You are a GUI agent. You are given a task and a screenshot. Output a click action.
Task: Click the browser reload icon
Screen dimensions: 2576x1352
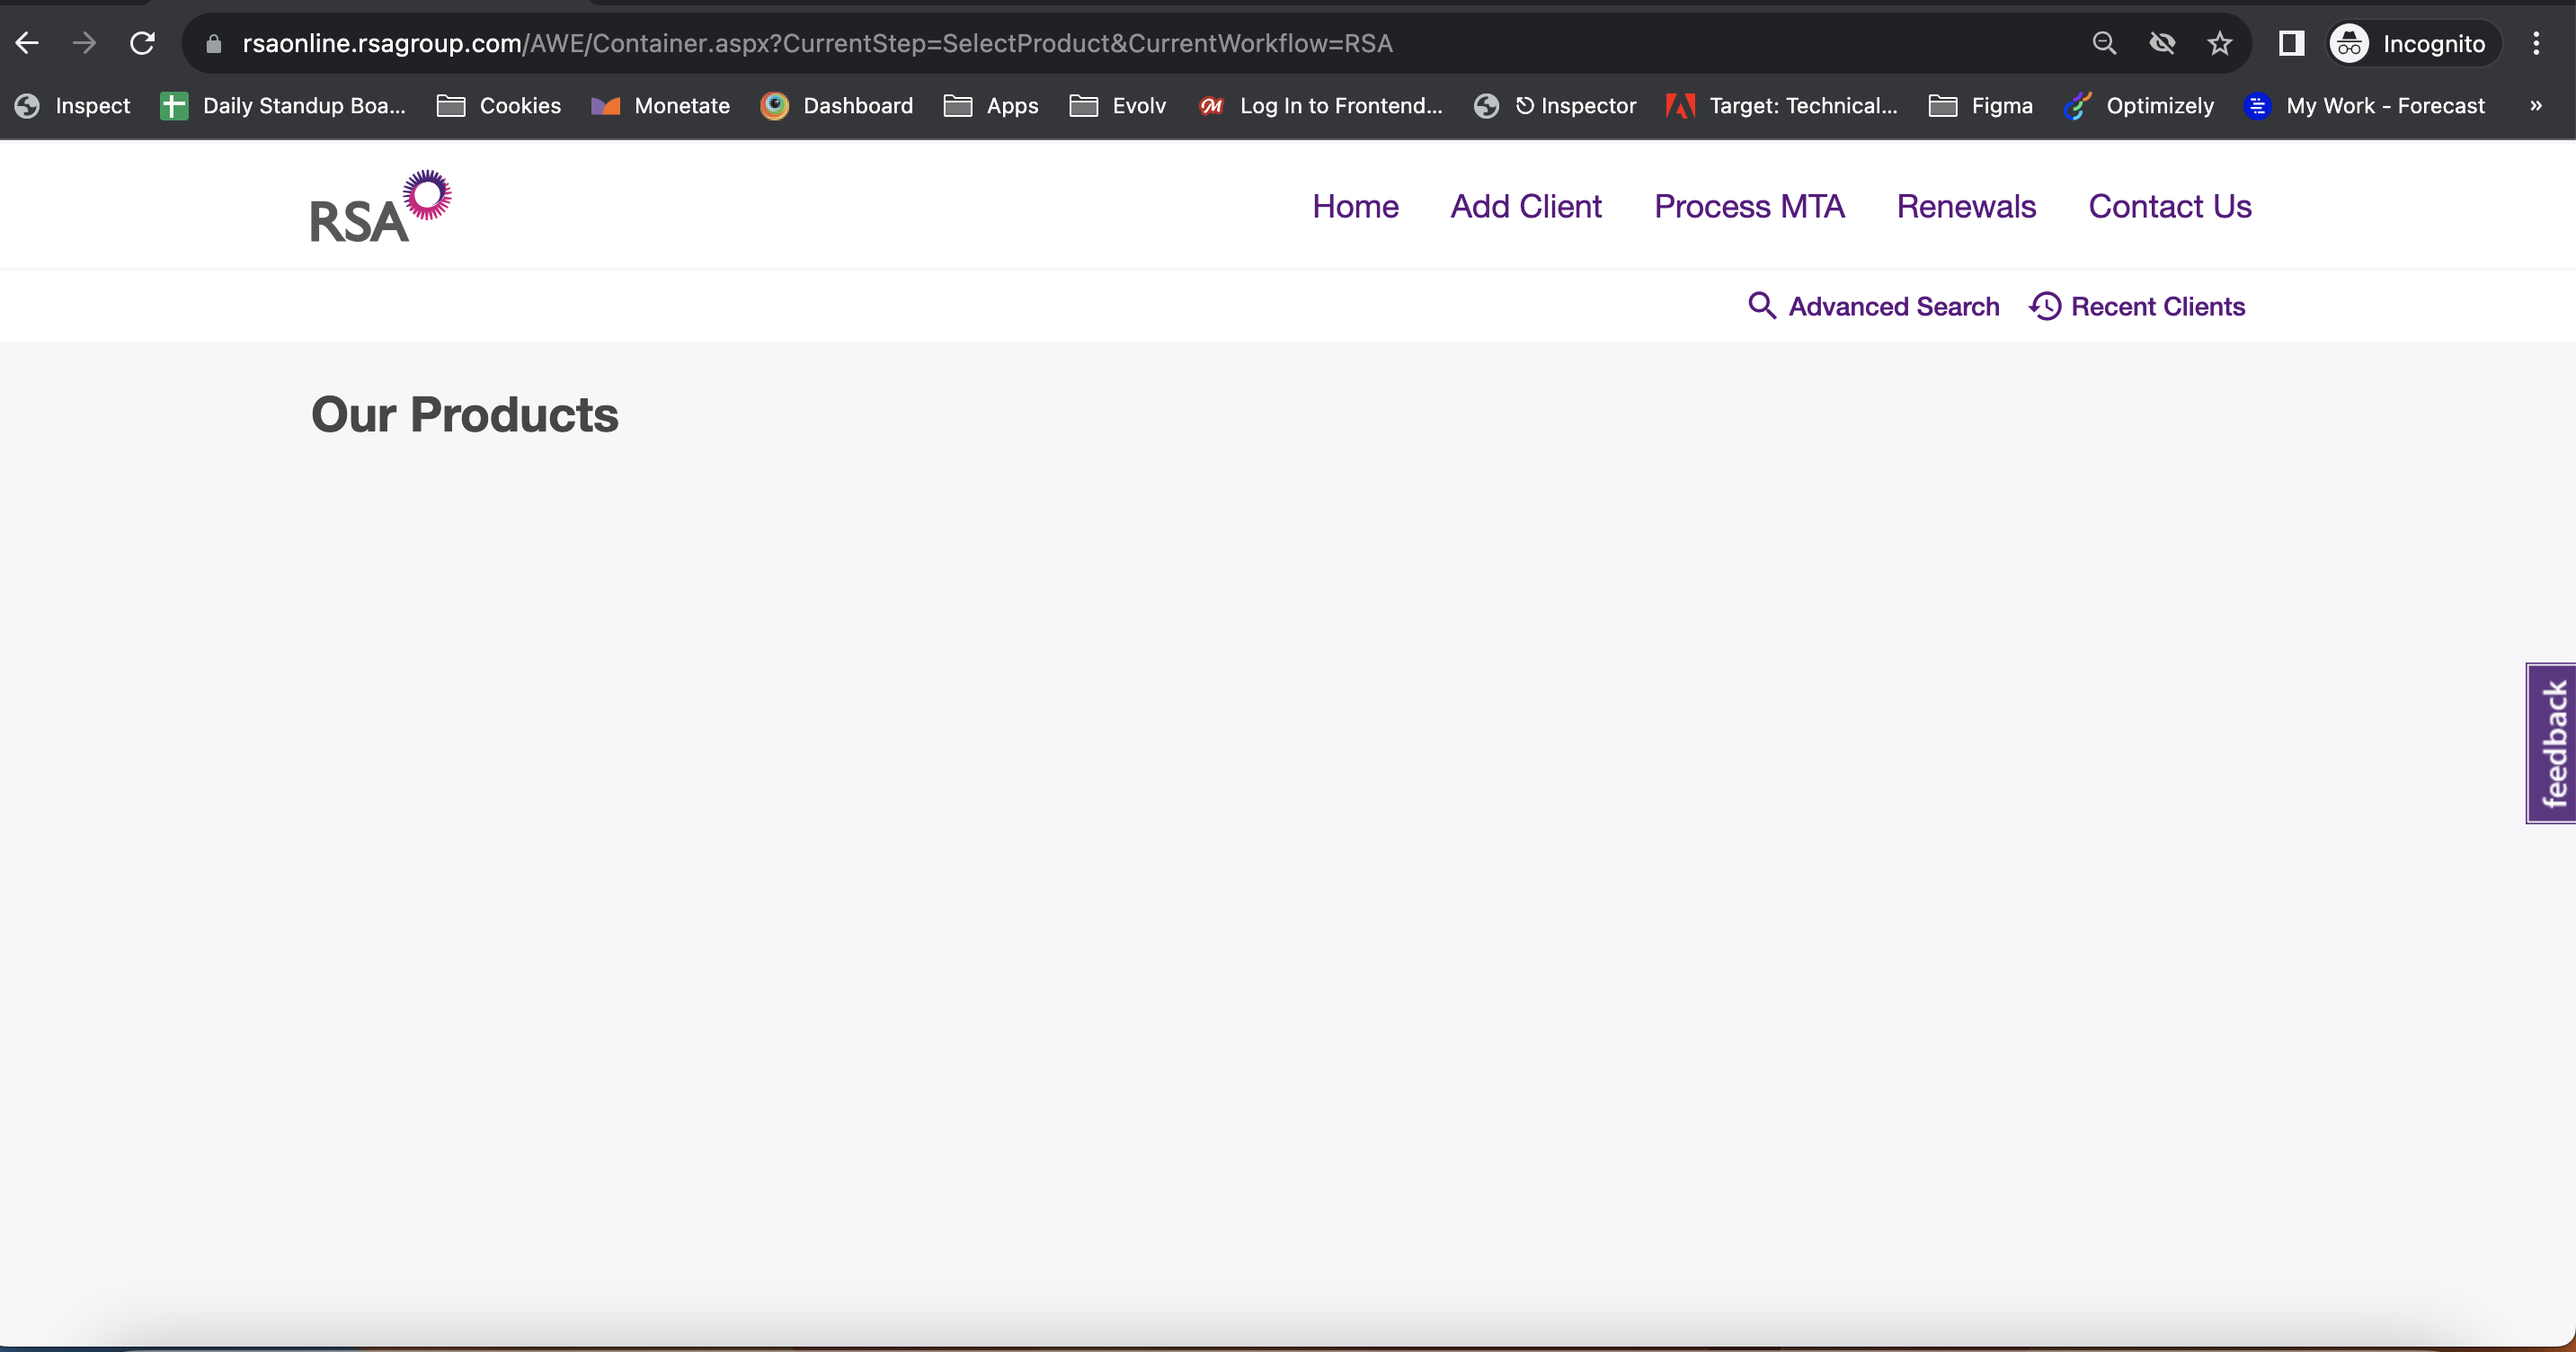point(142,43)
